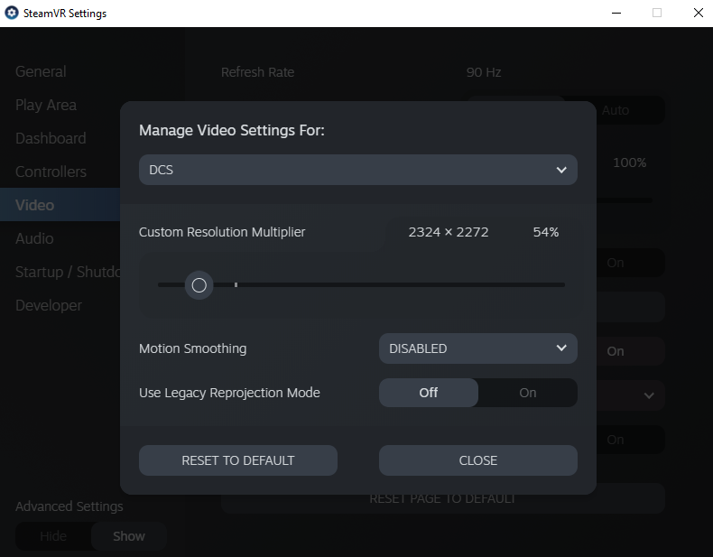713x557 pixels.
Task: Set Legacy Reprojection Mode to On
Action: click(x=527, y=393)
